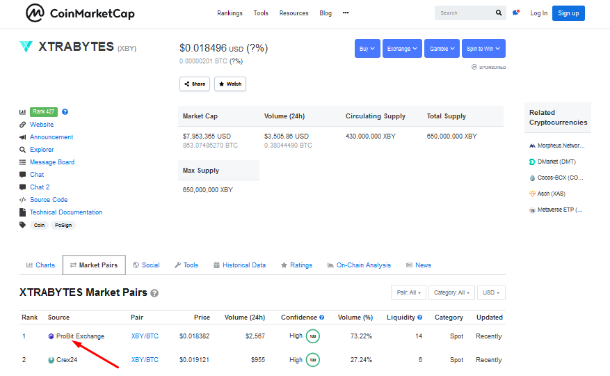This screenshot has height=376, width=610.
Task: Open the Chat 2 link
Action: 40,187
